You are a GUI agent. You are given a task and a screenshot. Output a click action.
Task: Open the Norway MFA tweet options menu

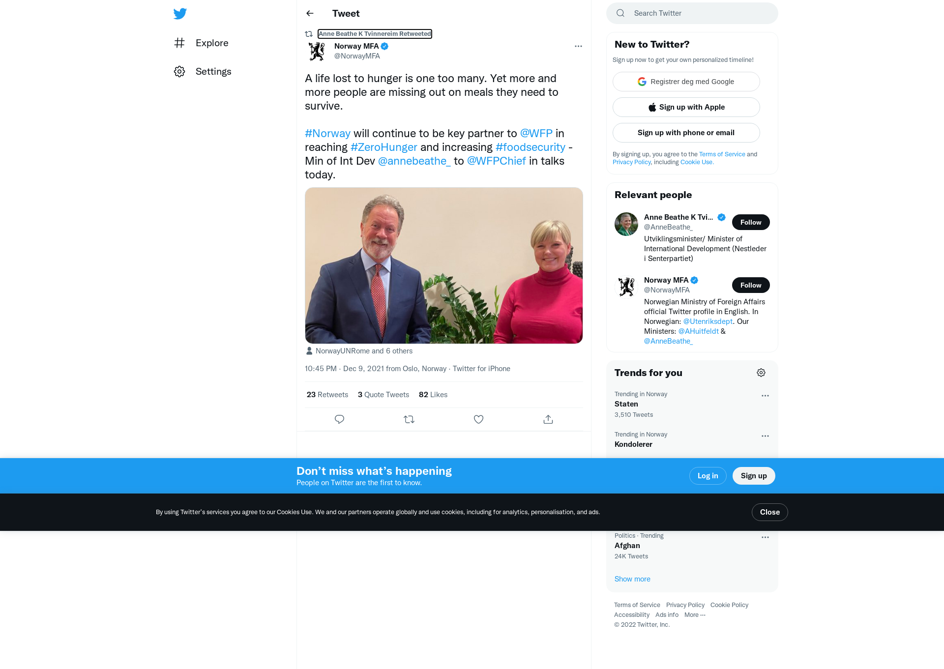[x=578, y=46]
